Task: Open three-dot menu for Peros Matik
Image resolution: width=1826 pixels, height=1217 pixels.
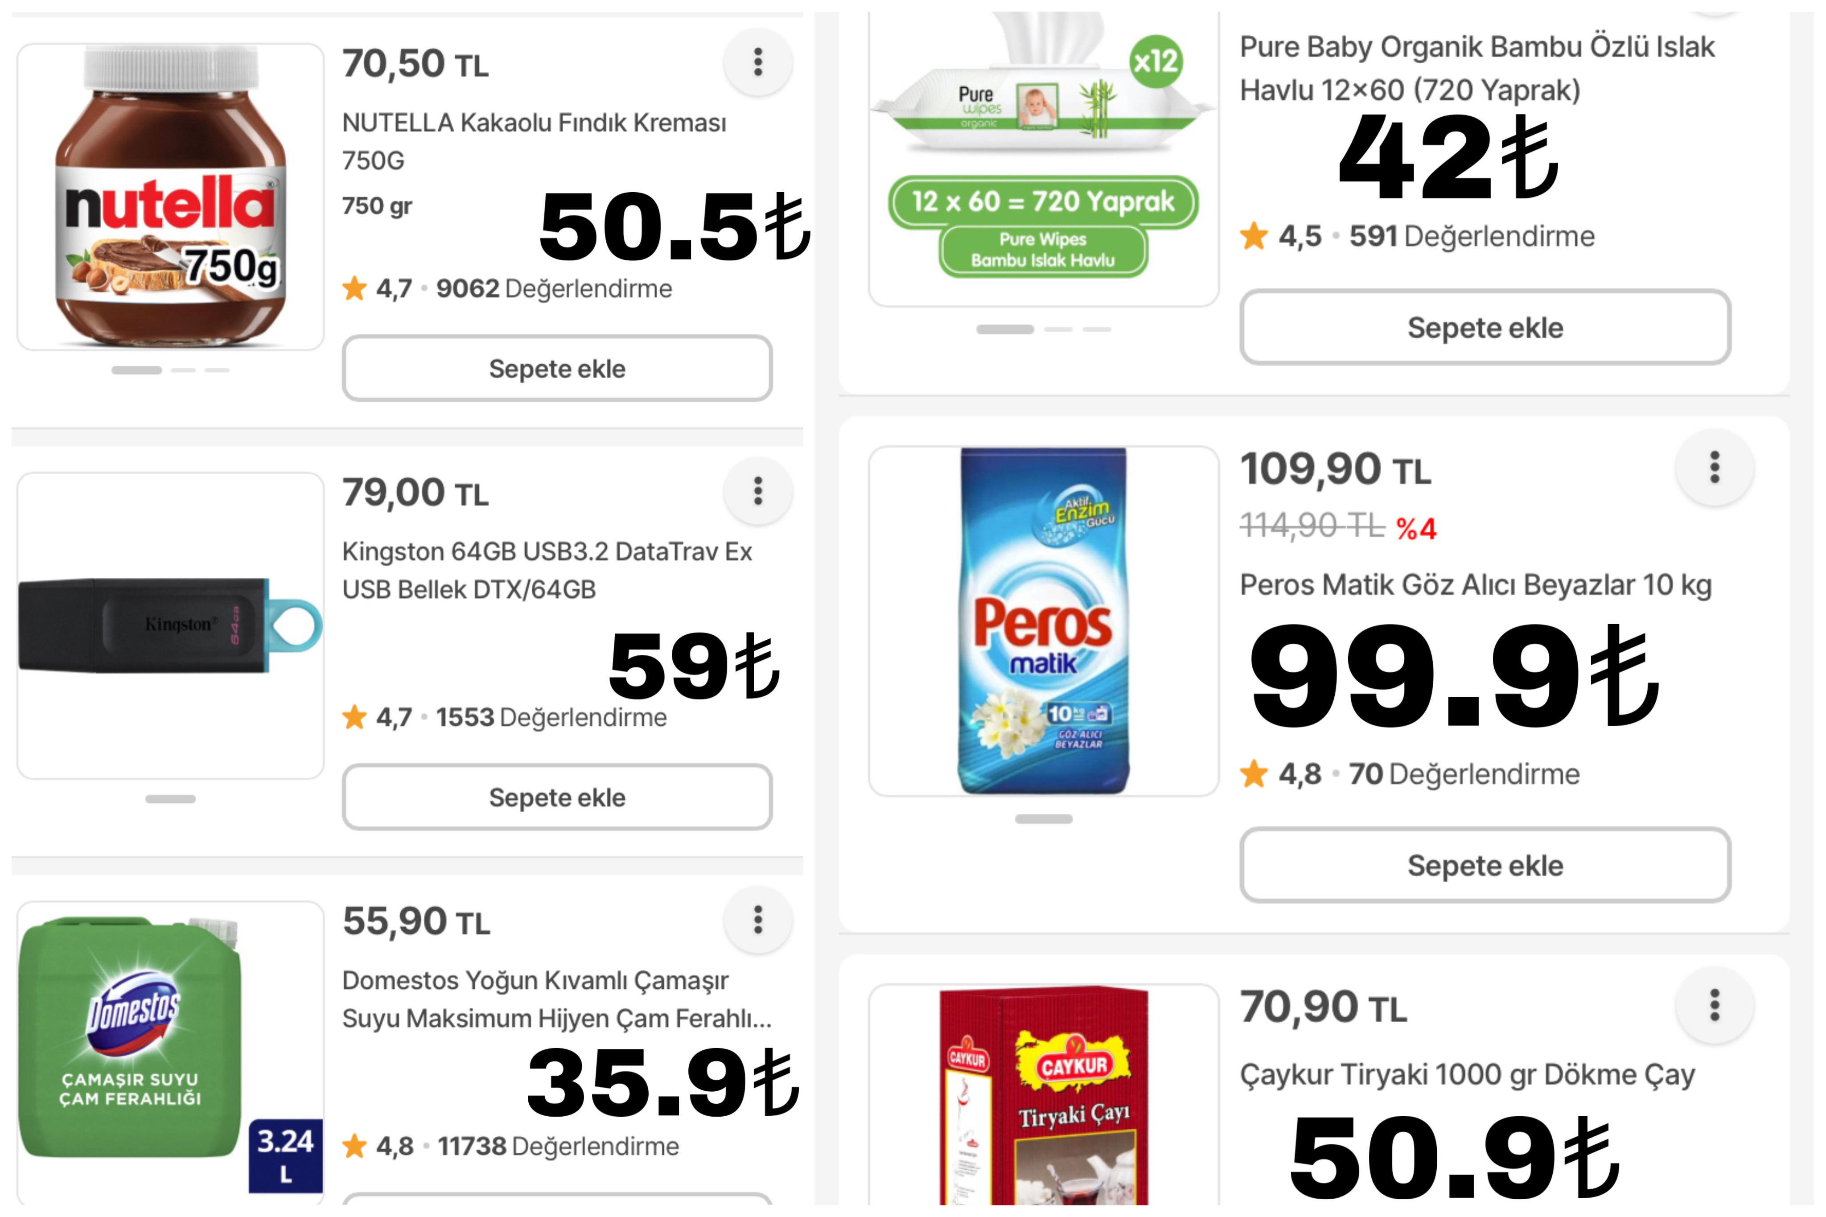Action: click(x=1714, y=467)
